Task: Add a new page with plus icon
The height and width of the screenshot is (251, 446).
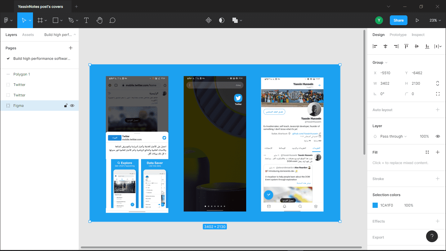Action: pyautogui.click(x=71, y=48)
